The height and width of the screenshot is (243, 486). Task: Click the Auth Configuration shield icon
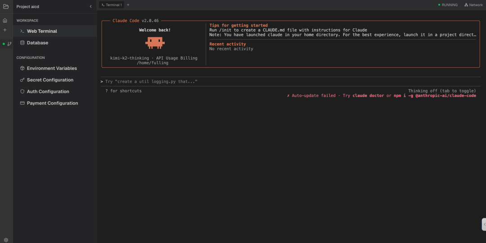[22, 92]
